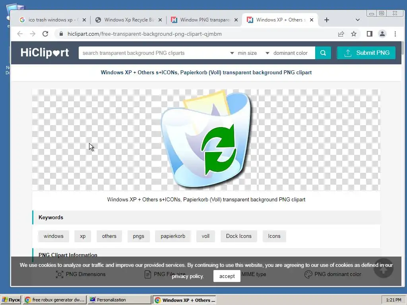The image size is (407, 305).
Task: Go forward in browser history
Action: click(x=33, y=34)
